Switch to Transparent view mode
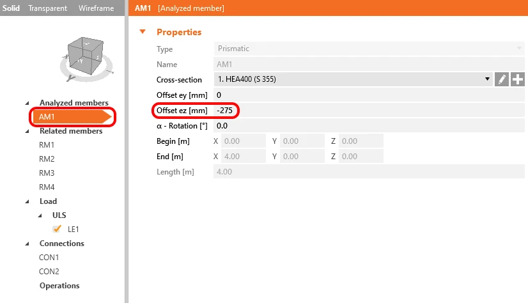 (47, 8)
